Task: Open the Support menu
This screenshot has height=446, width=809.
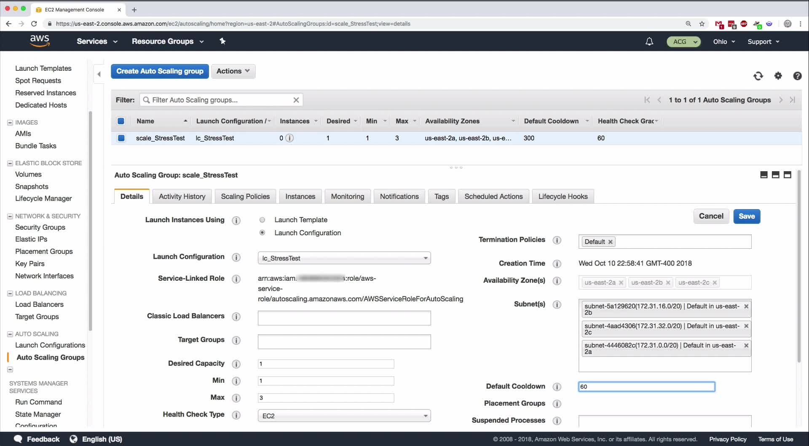Action: tap(763, 42)
